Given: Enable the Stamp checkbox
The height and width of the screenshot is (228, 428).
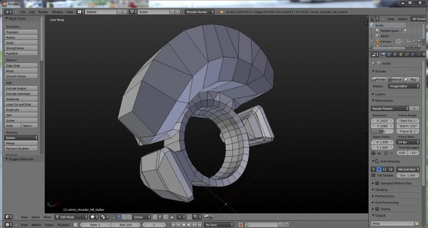Looking at the screenshot, I should coord(377,209).
